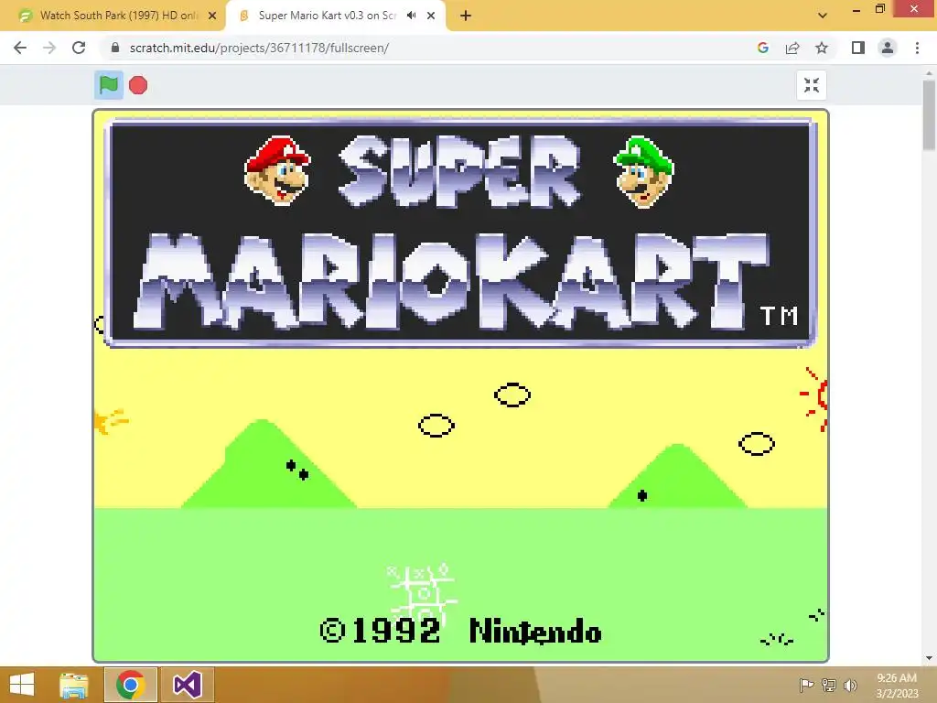This screenshot has width=937, height=703.
Task: Click the tic-tac-toe drawing on the grass
Action: click(421, 592)
